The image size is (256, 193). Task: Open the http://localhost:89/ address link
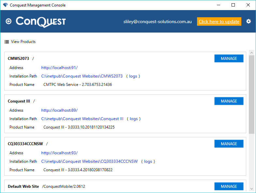point(59,110)
